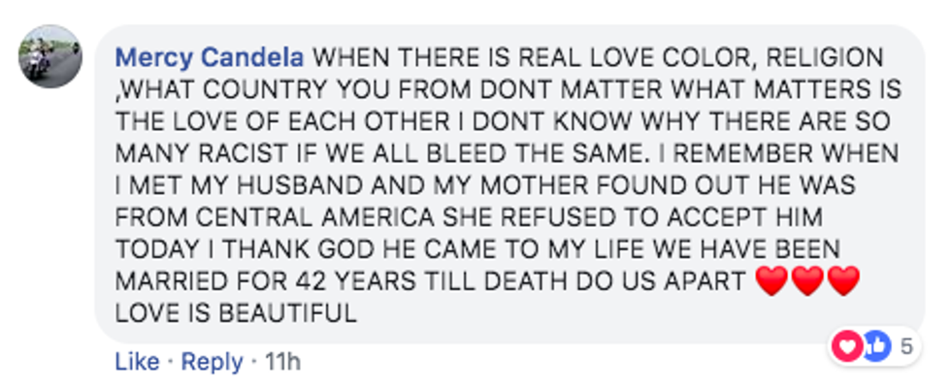The width and height of the screenshot is (951, 389).
Task: Click "TILL DEATH DO US APART" text
Action: 576,281
